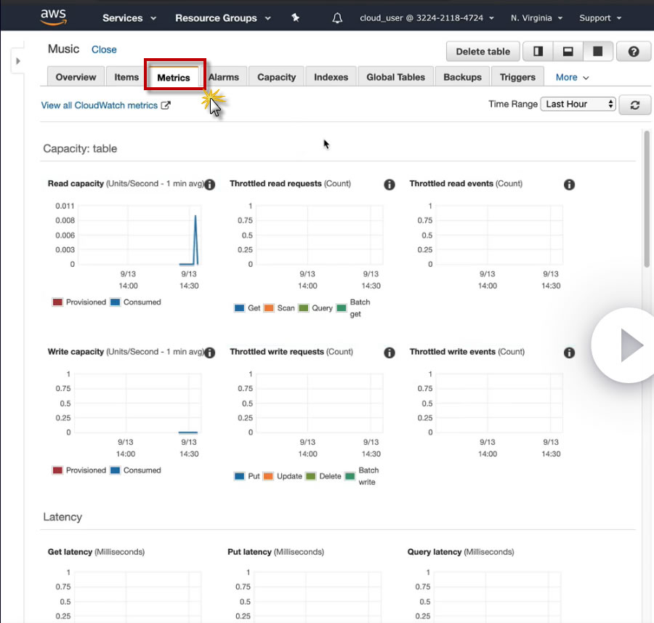This screenshot has width=654, height=623.
Task: Click the blue Consumed swatch under Read capacity
Action: pyautogui.click(x=115, y=302)
